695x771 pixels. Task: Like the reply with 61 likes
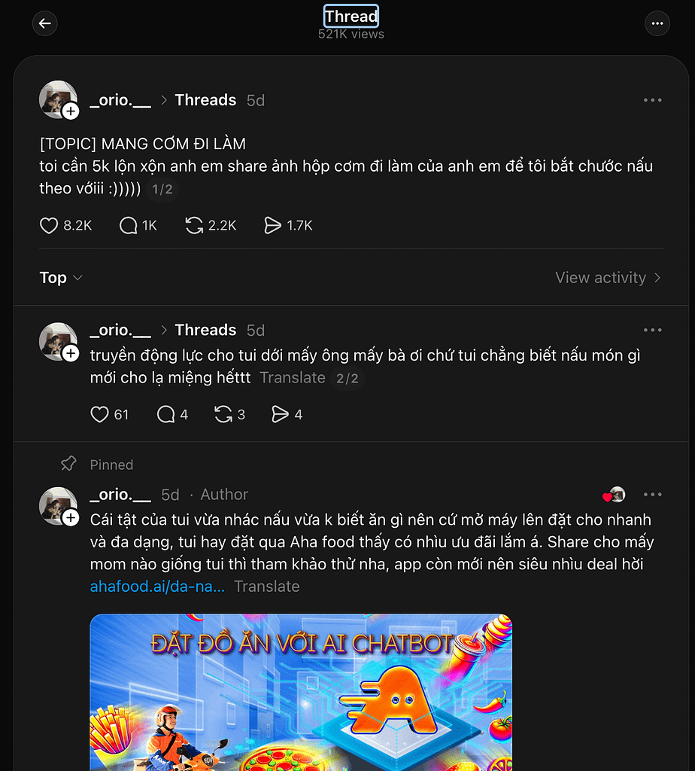[100, 414]
